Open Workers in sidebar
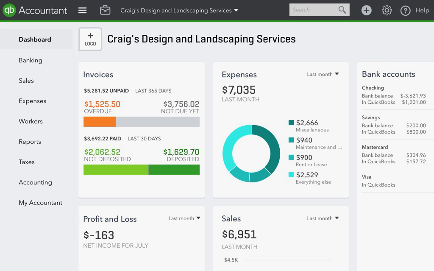Image resolution: width=434 pixels, height=271 pixels. click(31, 121)
